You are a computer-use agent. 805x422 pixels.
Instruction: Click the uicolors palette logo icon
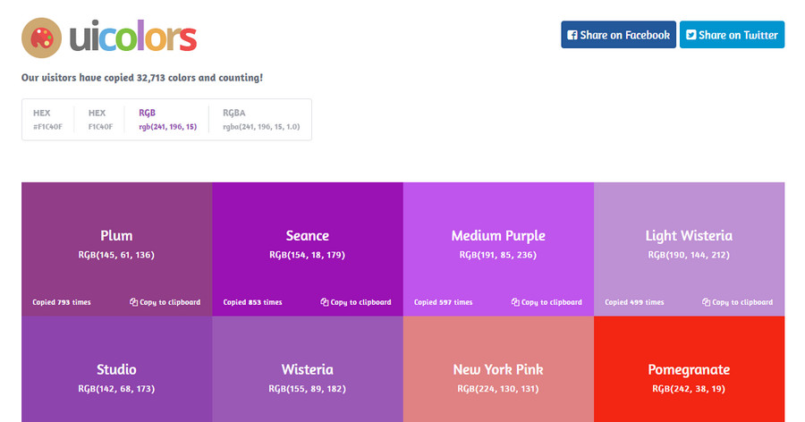click(40, 37)
